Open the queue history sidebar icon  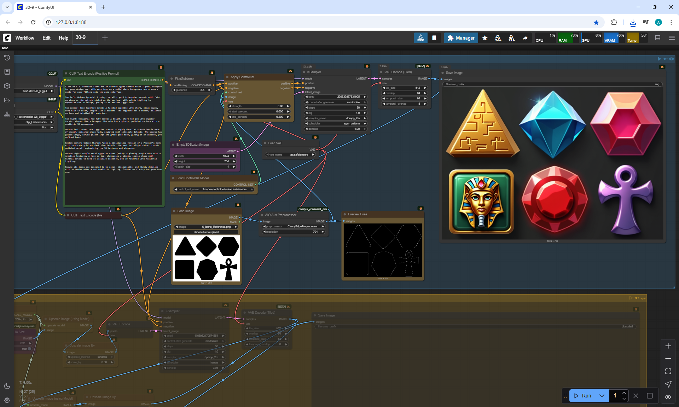(7, 58)
